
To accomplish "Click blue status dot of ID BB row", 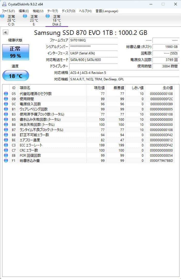I will (6, 135).
